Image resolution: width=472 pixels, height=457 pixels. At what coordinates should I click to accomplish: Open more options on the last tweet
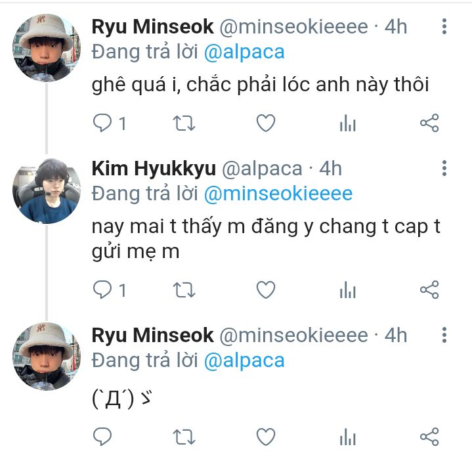(444, 336)
